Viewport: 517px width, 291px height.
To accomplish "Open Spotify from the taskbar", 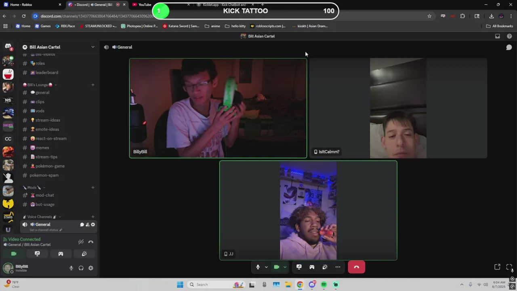I will point(324,285).
